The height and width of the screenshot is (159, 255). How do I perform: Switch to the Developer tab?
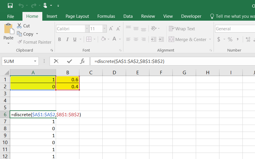click(191, 16)
